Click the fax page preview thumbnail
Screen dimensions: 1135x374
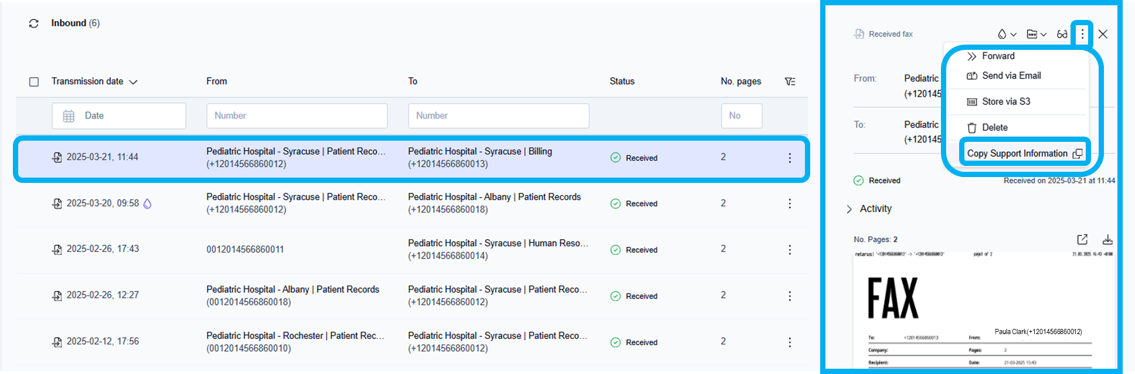(x=984, y=311)
